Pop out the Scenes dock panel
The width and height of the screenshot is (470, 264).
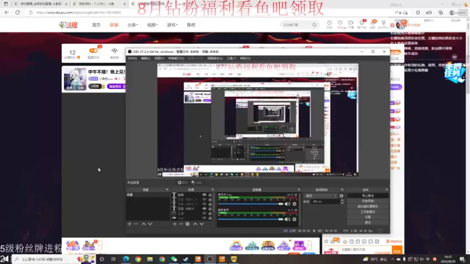click(x=167, y=189)
